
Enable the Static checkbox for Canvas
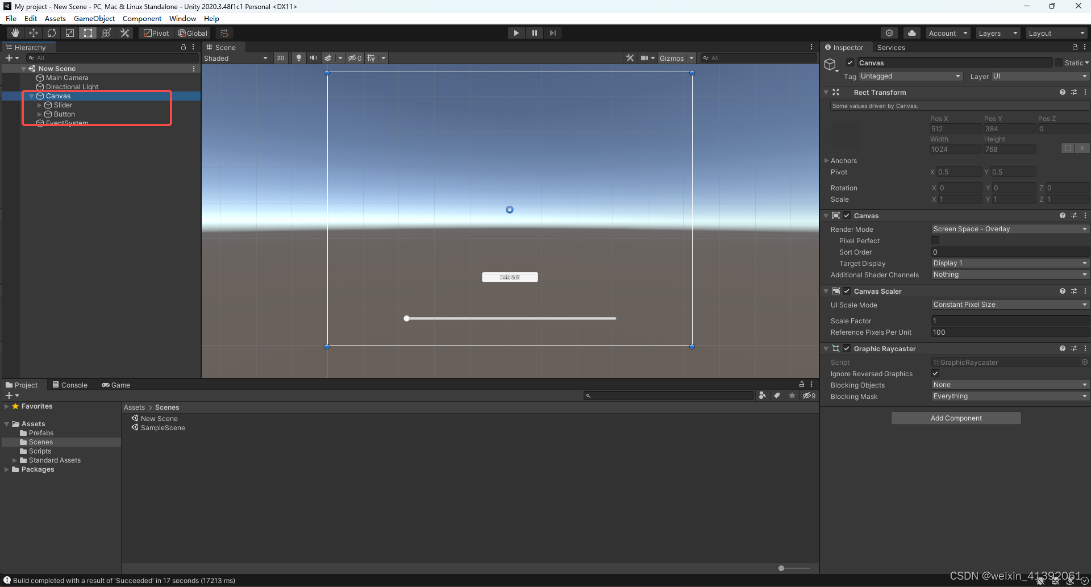(1058, 63)
